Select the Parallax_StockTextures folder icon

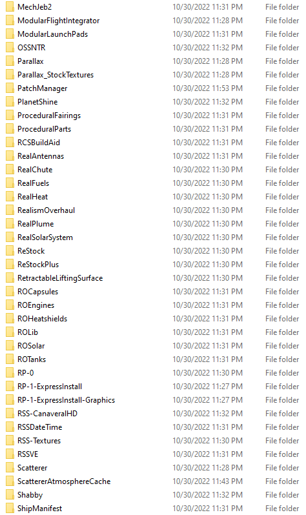pyautogui.click(x=10, y=75)
